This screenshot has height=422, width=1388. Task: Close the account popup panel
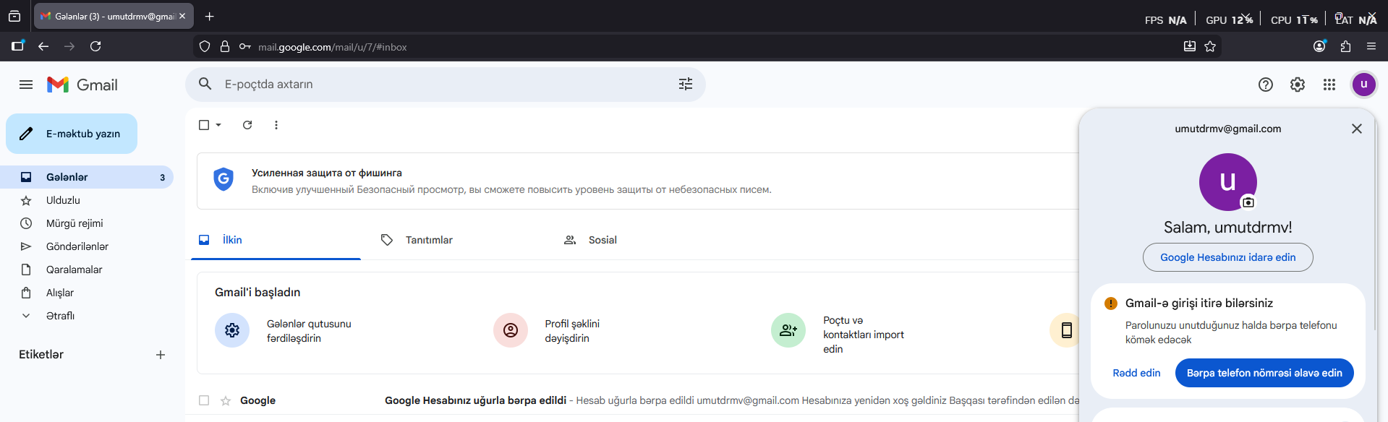pyautogui.click(x=1357, y=129)
